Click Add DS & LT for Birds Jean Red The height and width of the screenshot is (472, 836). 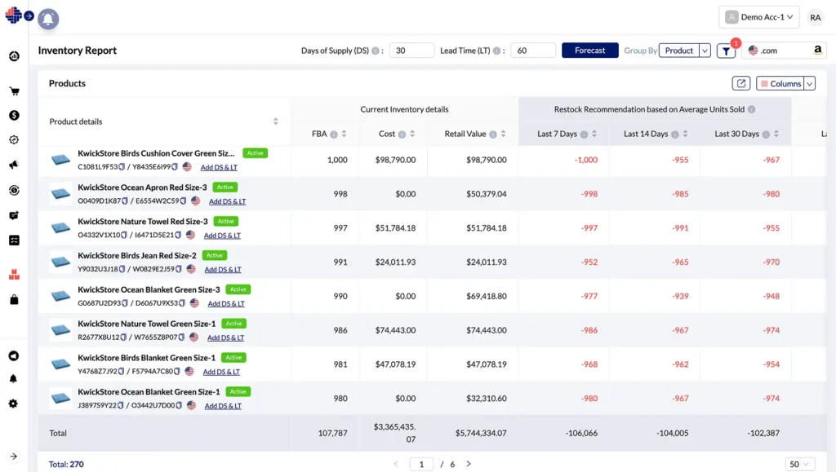click(x=223, y=269)
